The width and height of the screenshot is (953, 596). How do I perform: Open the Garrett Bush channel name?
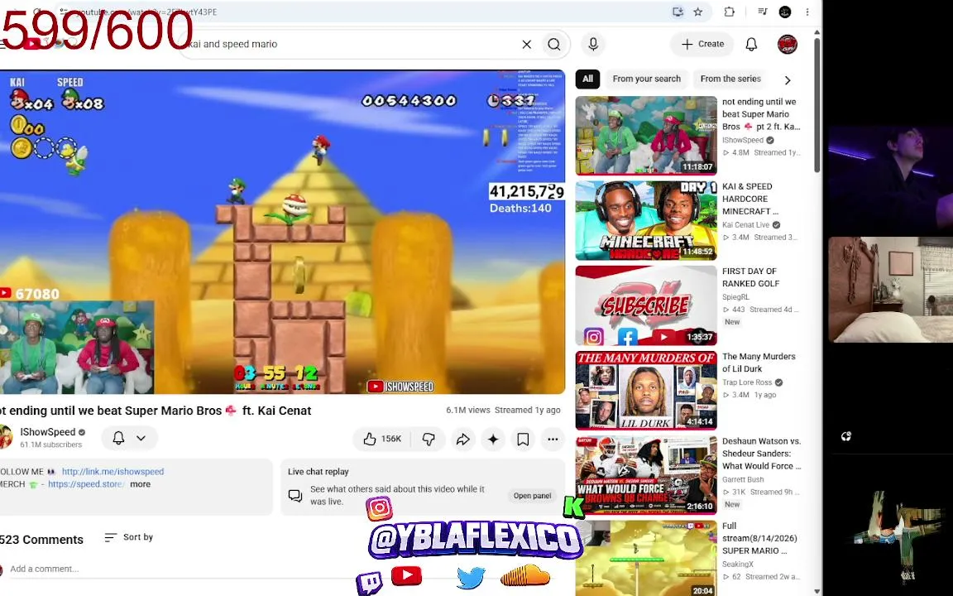pos(743,479)
